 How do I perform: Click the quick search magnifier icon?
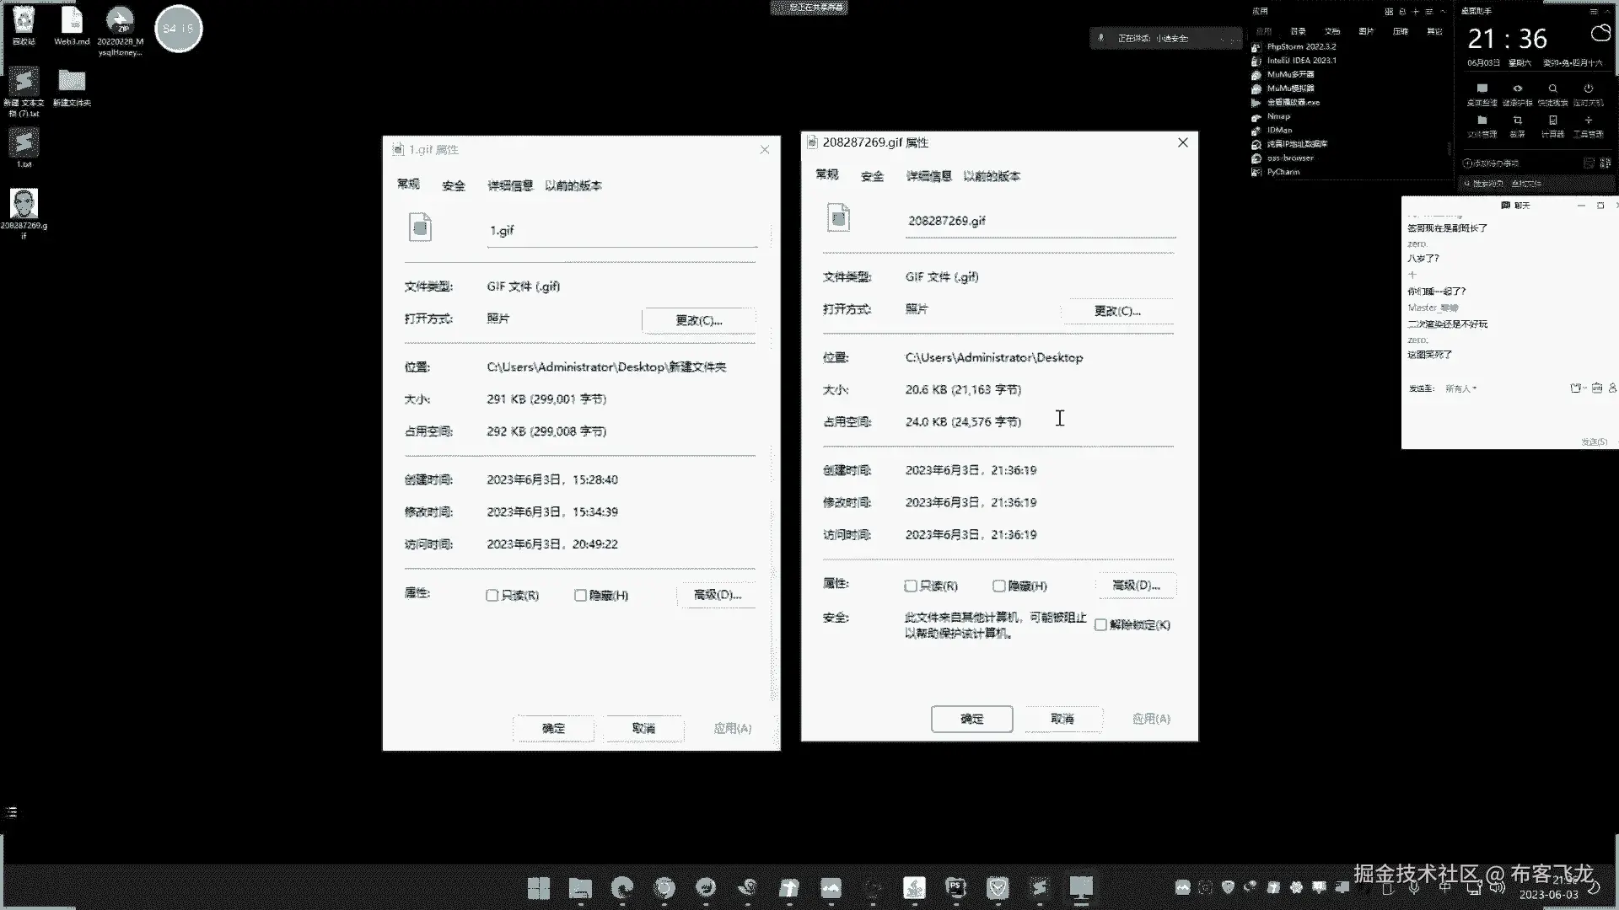tap(1552, 89)
